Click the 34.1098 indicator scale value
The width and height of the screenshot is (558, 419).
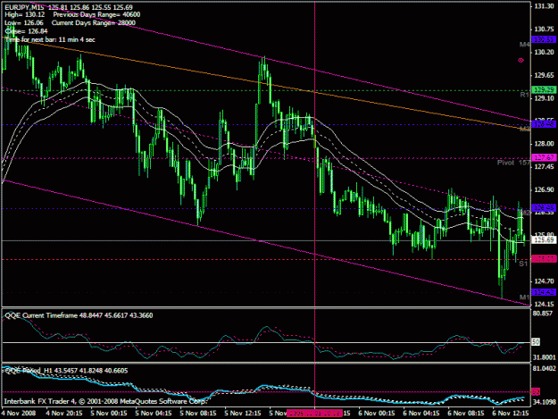(x=545, y=402)
